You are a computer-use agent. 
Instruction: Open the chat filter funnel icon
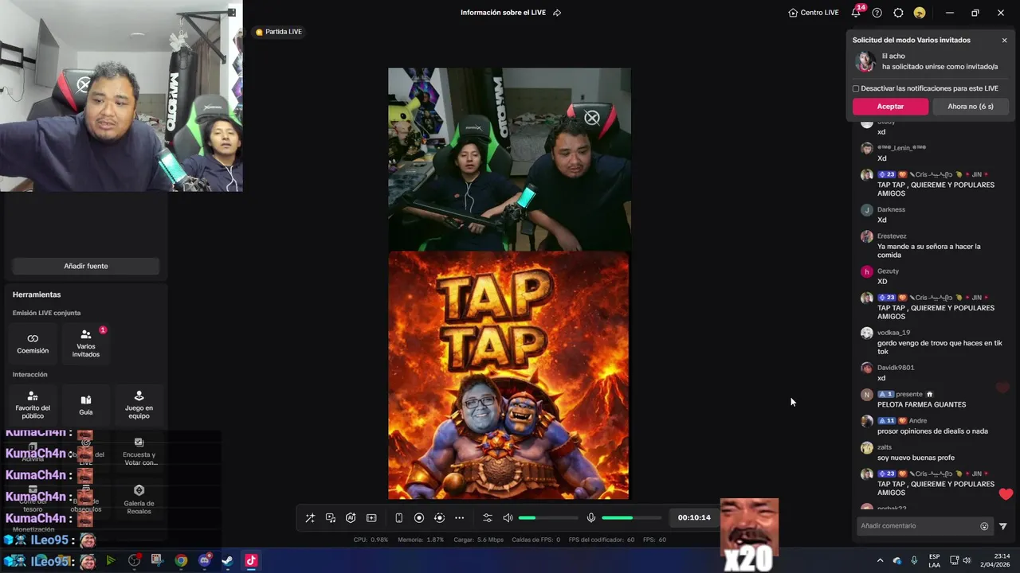(x=1003, y=526)
